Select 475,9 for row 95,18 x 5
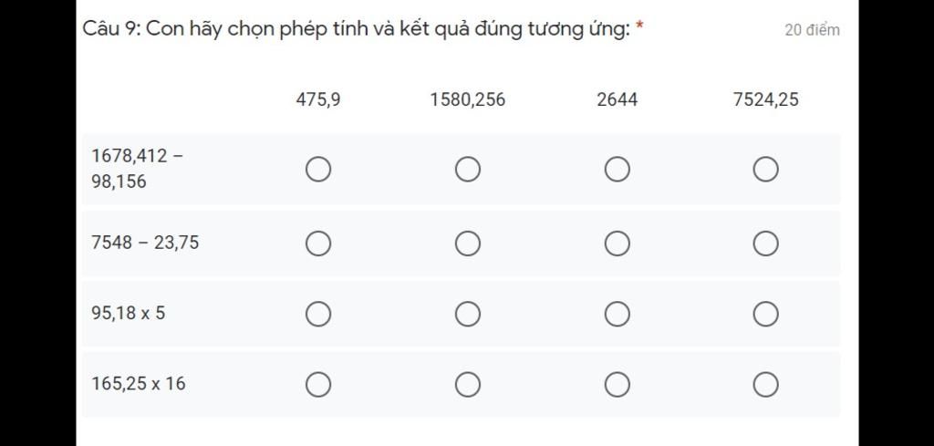This screenshot has width=934, height=446. point(318,314)
